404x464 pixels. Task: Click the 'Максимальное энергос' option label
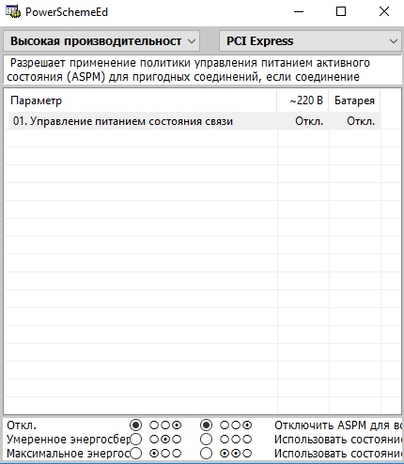[69, 453]
